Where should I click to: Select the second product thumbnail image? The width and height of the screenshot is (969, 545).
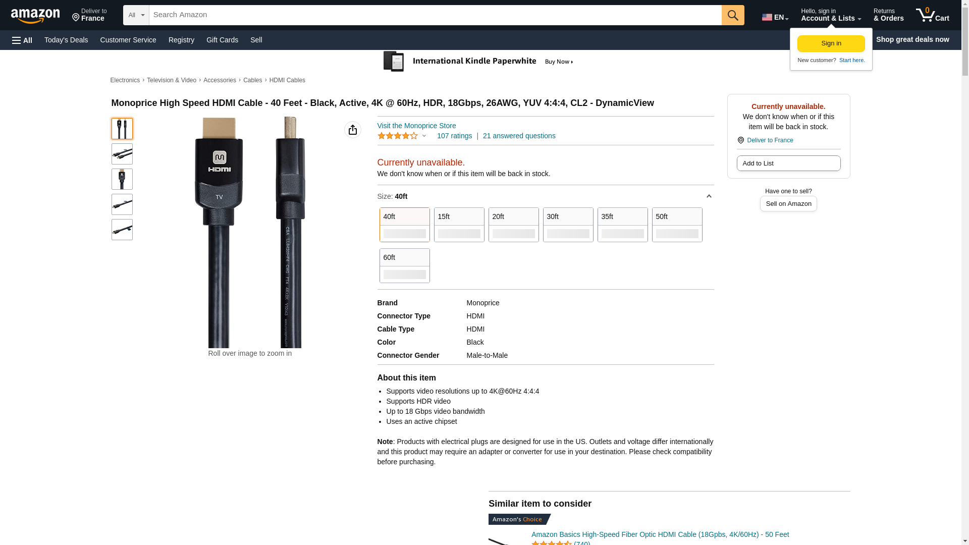point(122,154)
